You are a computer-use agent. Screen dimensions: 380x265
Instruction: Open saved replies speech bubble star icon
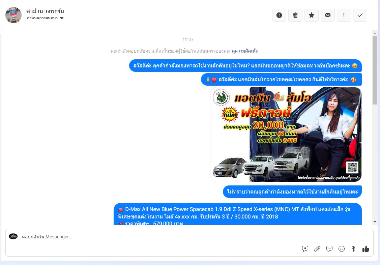305,249
